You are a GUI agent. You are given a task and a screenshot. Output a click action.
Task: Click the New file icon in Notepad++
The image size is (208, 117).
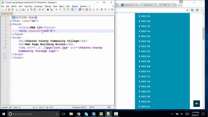click(3, 9)
